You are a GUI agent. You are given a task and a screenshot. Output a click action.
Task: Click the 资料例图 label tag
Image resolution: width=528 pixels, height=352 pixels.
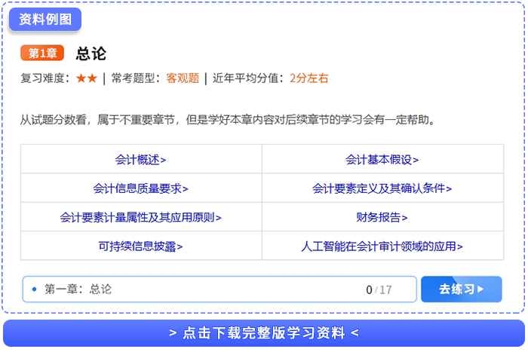pos(45,19)
